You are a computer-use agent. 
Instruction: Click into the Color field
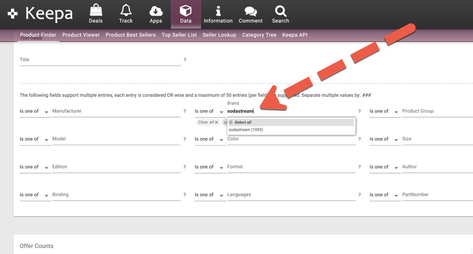click(x=291, y=140)
